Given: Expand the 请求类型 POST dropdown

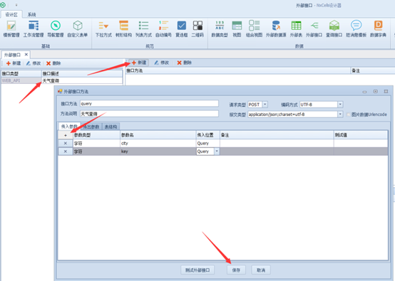Looking at the screenshot, I should [x=265, y=105].
